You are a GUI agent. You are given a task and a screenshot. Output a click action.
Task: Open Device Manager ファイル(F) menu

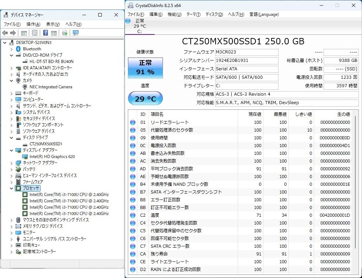point(12,24)
